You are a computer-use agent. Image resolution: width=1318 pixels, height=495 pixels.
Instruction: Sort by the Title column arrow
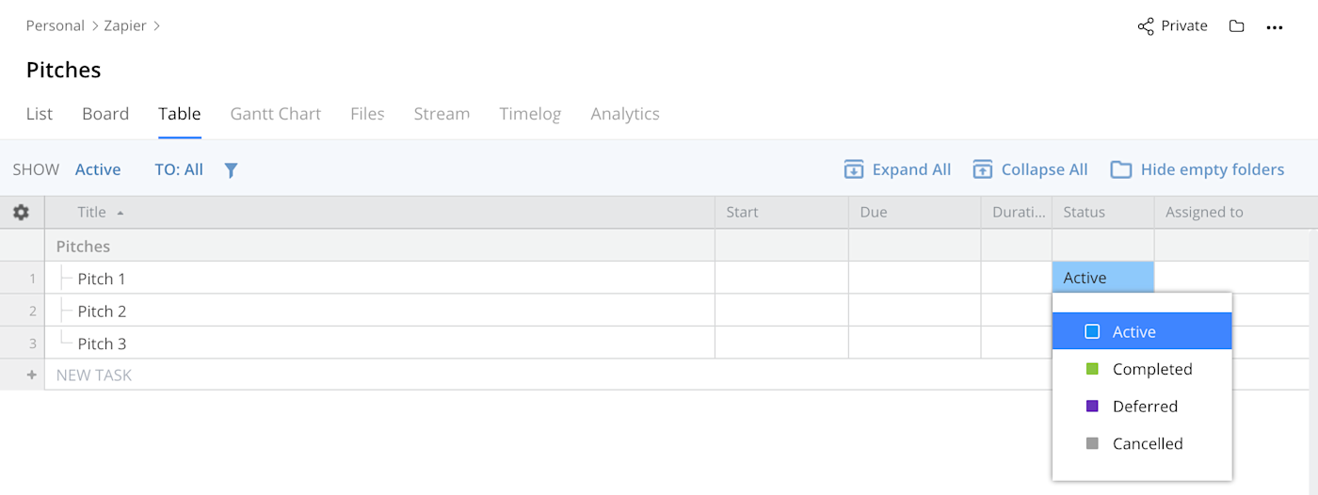coord(121,213)
